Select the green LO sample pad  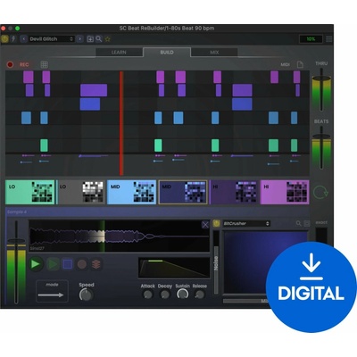pos(30,192)
